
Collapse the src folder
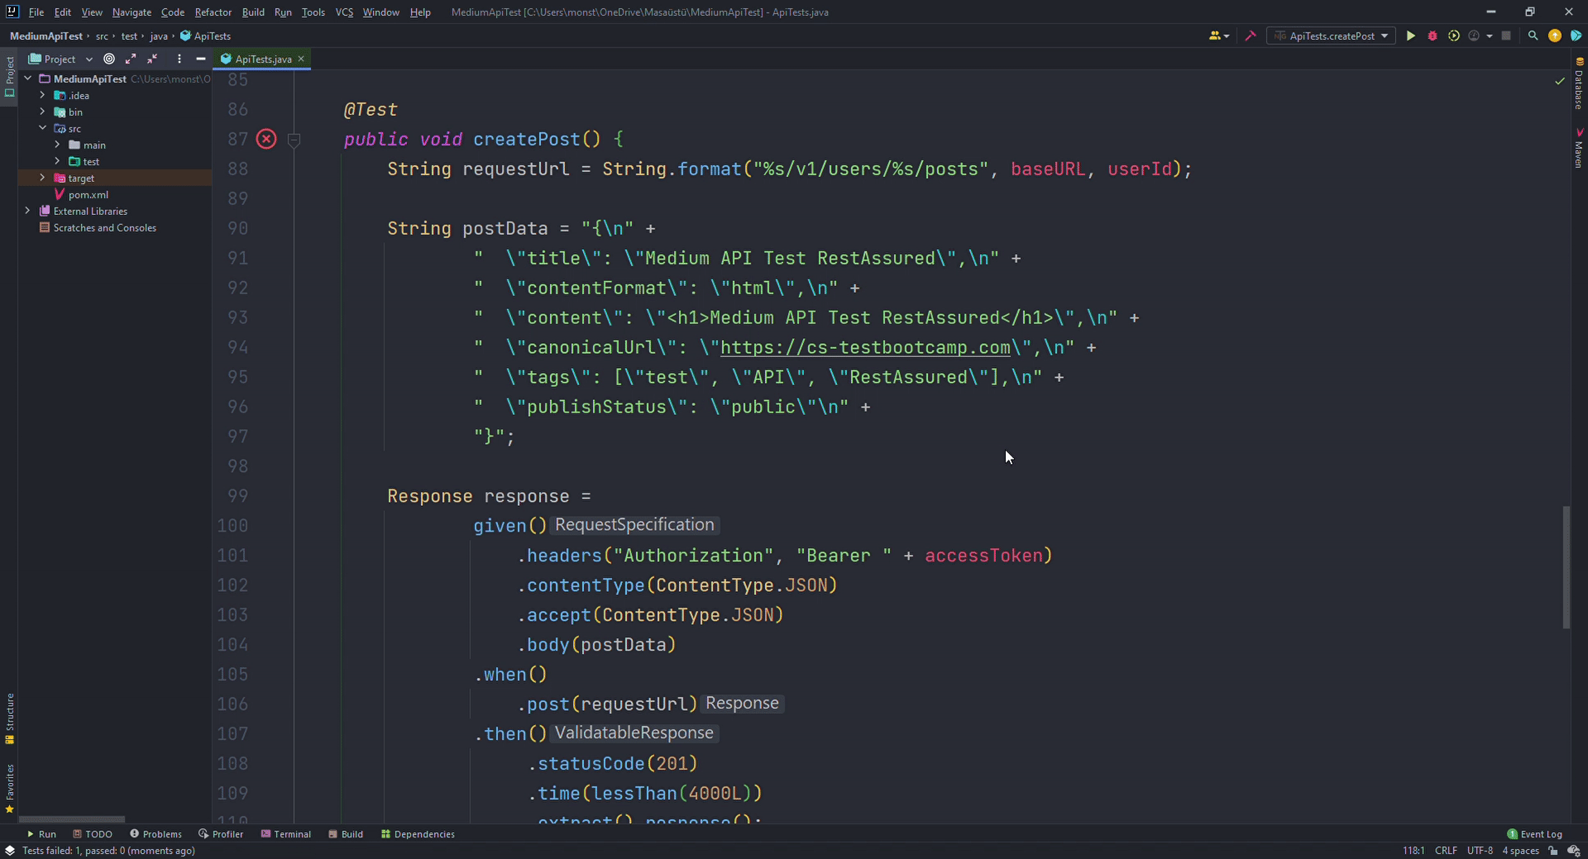42,128
